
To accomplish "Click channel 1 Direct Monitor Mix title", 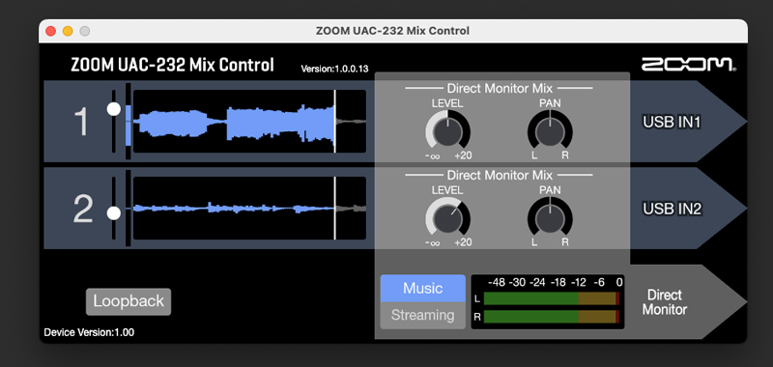I will (500, 88).
